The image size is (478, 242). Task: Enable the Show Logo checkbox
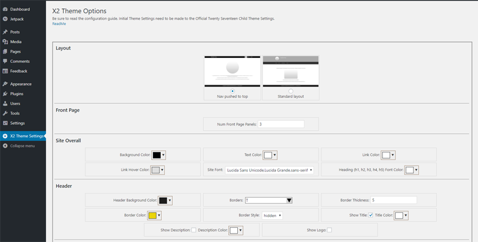[x=330, y=230]
